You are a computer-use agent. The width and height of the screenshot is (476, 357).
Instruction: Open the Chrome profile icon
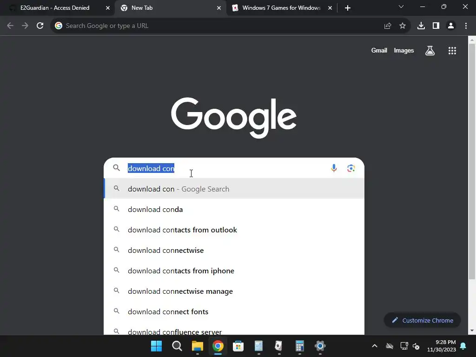tap(451, 26)
